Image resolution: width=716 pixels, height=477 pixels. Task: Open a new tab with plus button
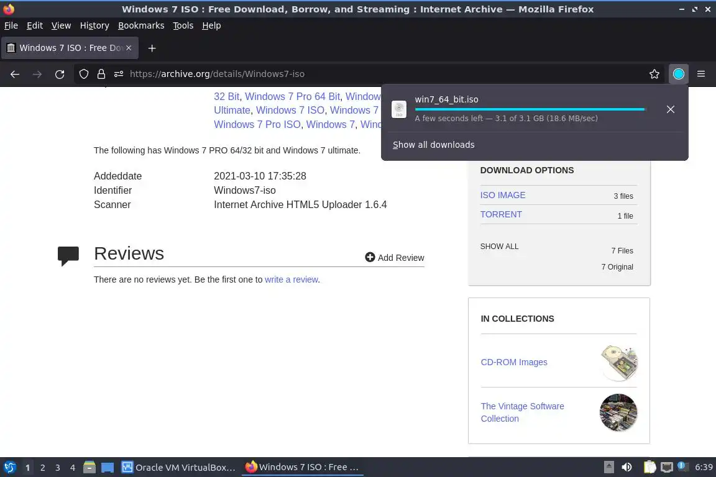(152, 48)
